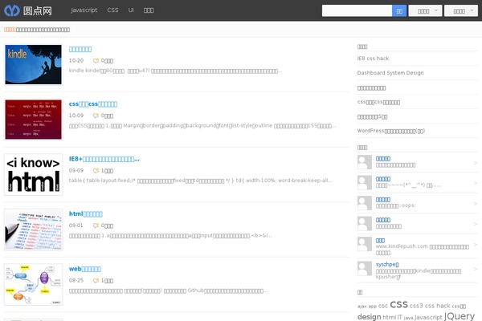Click inside the header search field
The image size is (482, 321).
(357, 10)
